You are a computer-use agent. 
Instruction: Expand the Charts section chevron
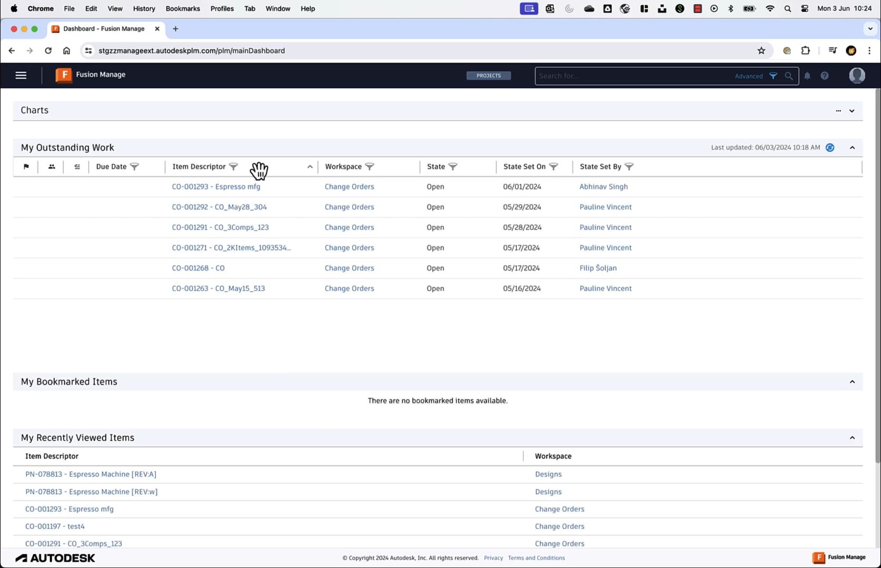851,111
